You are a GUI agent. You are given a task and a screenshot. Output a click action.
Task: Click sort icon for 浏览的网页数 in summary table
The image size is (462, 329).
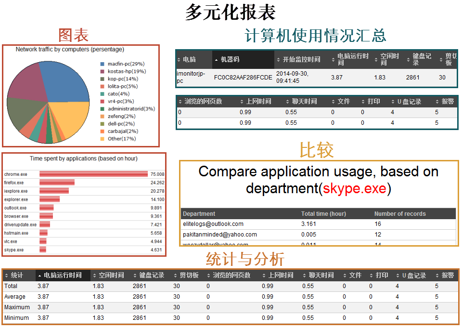click(x=180, y=102)
